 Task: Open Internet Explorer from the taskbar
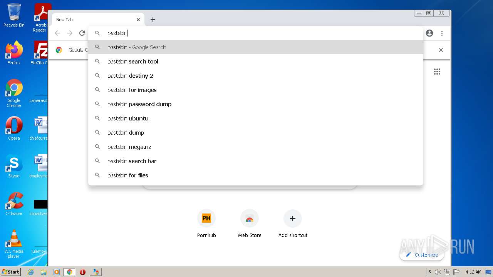[30, 272]
